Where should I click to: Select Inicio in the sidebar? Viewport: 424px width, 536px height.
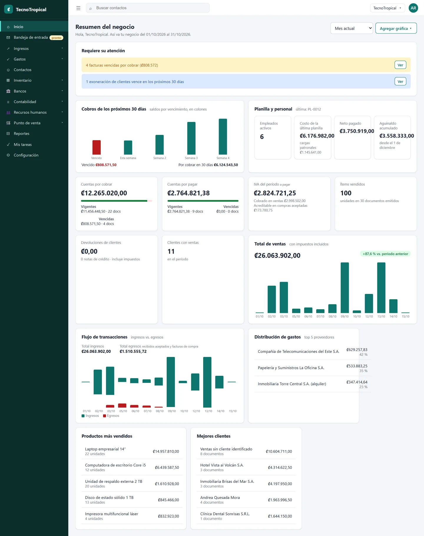tap(34, 27)
